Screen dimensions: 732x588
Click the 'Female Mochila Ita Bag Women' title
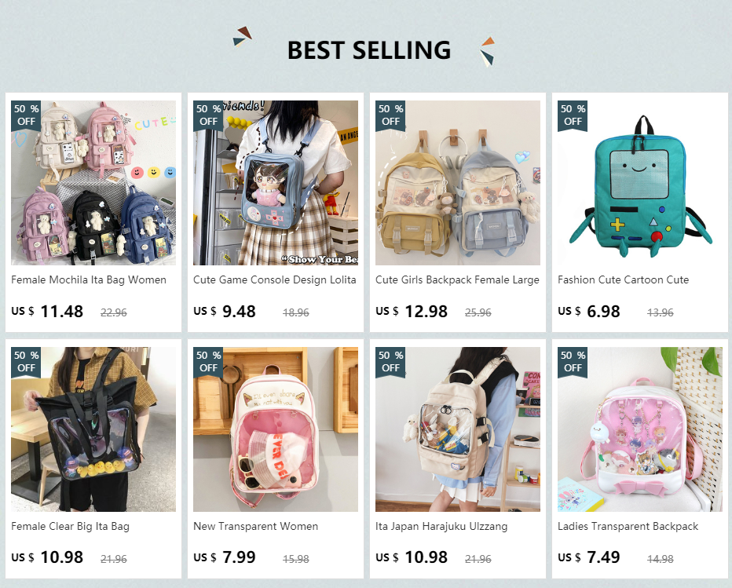click(89, 280)
